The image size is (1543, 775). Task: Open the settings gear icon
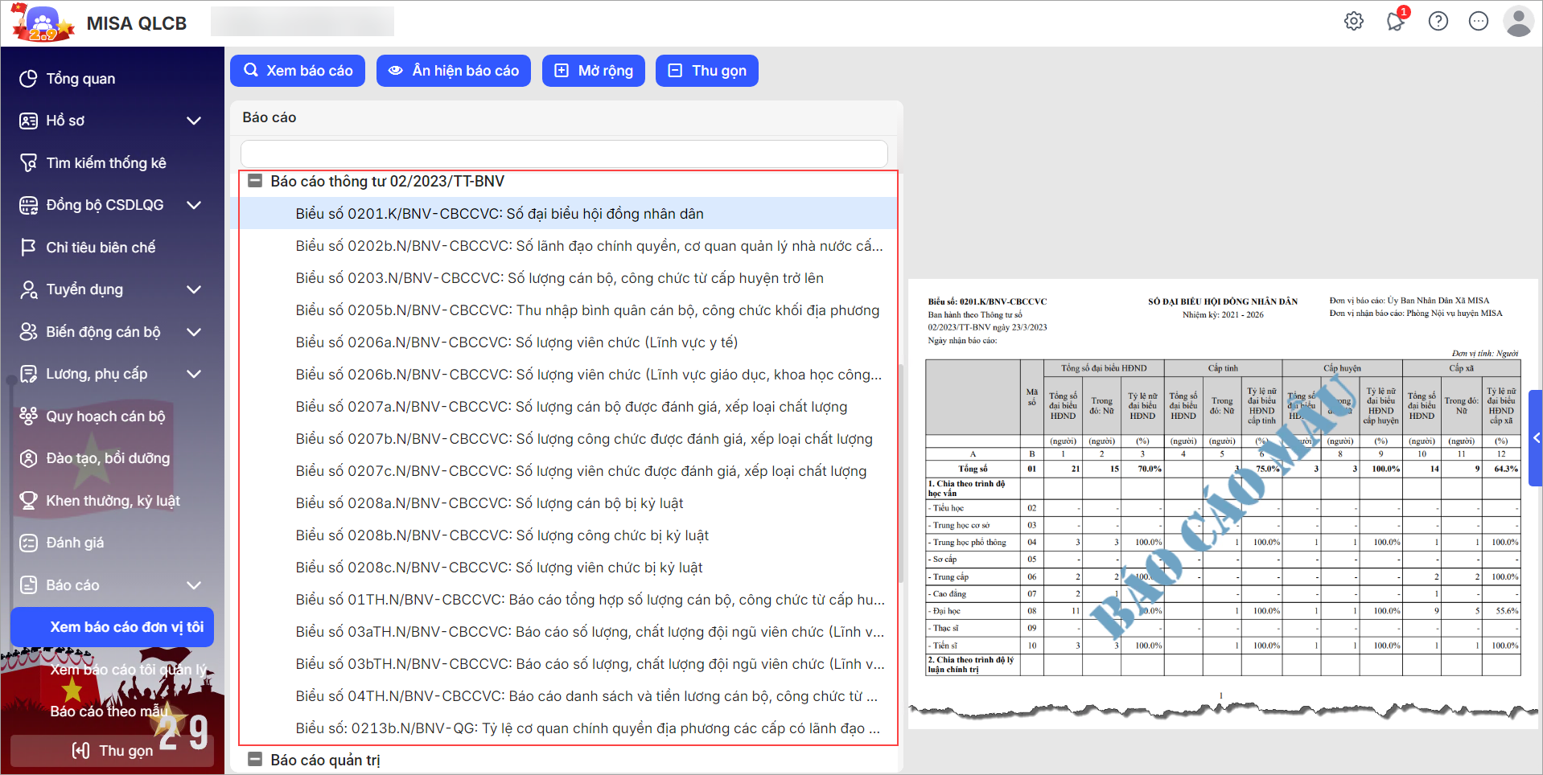point(1354,22)
